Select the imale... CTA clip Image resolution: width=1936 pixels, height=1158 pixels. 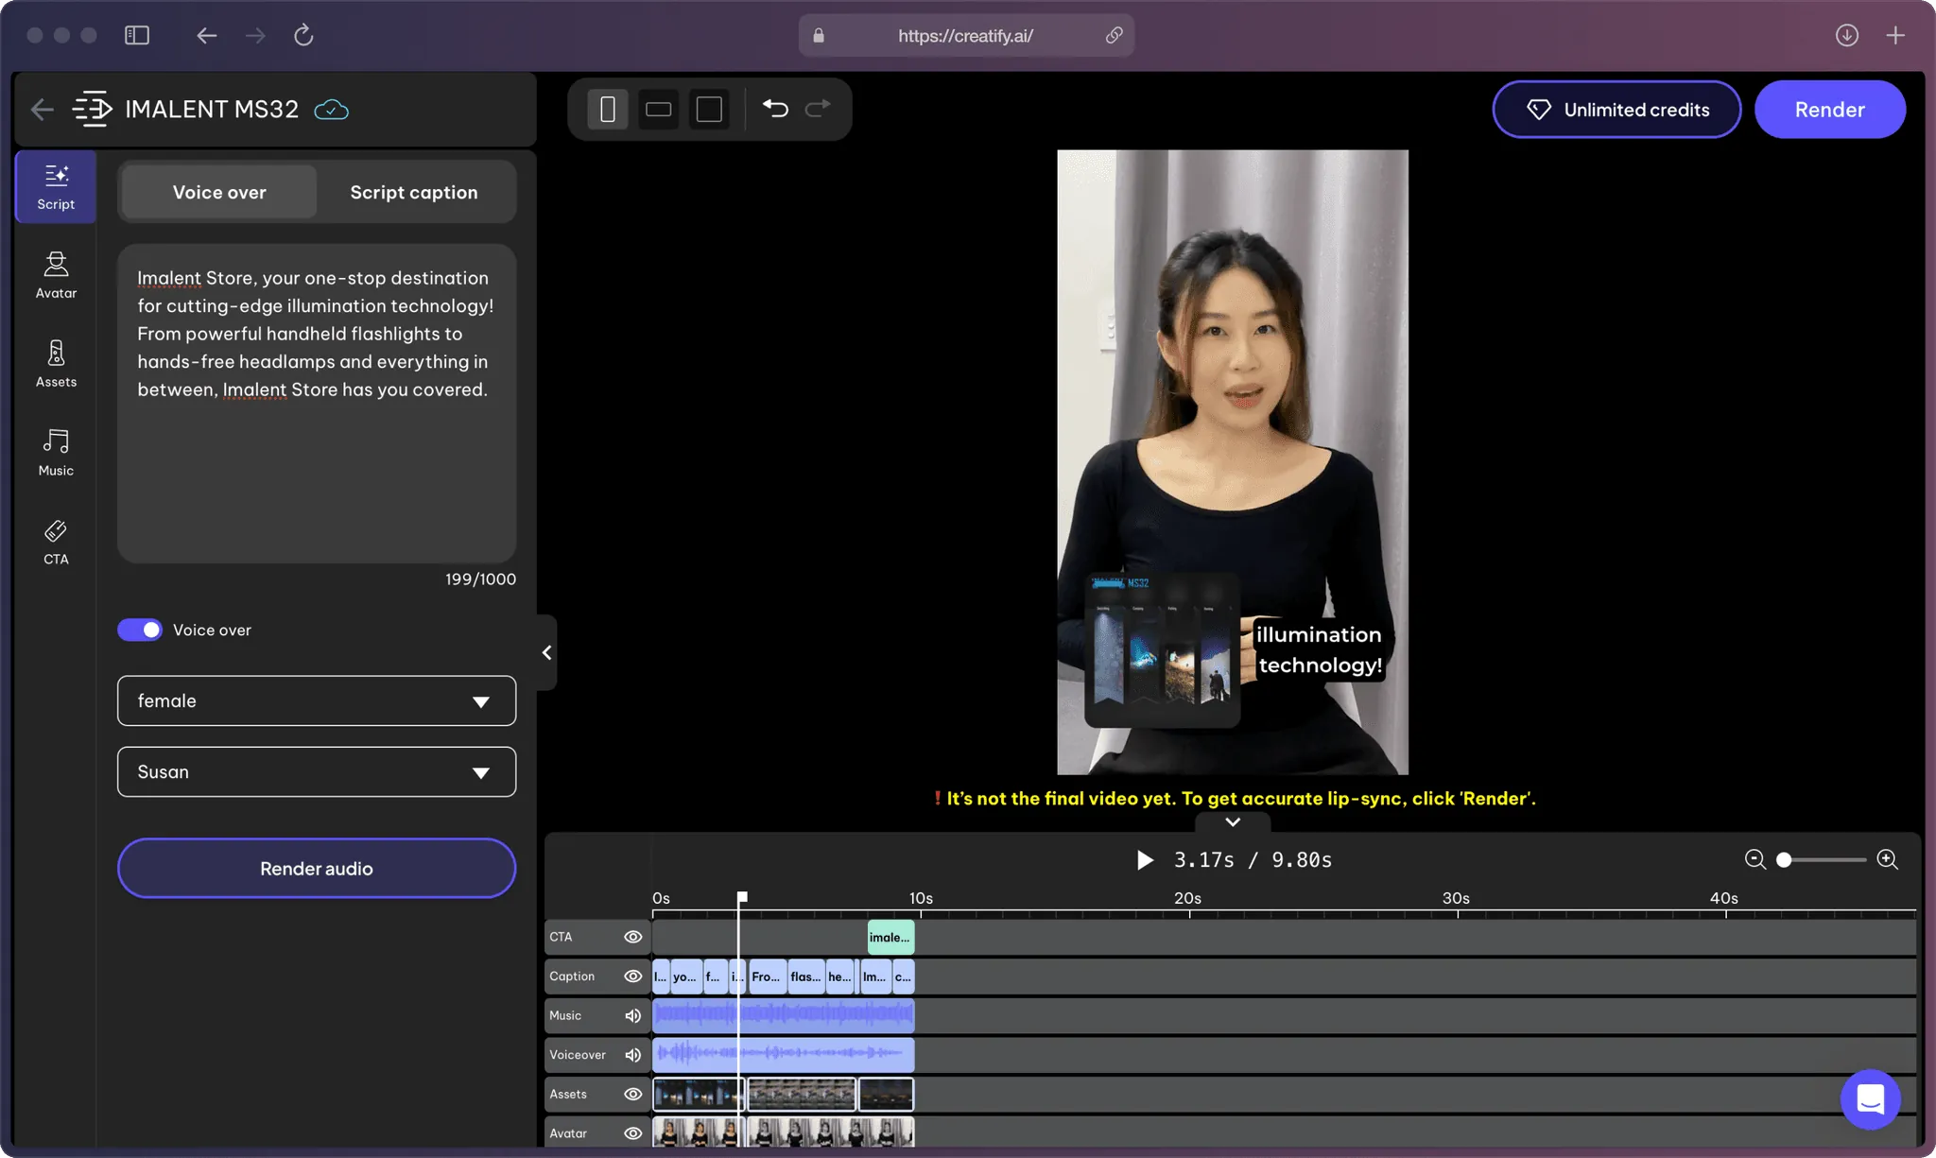click(x=890, y=937)
